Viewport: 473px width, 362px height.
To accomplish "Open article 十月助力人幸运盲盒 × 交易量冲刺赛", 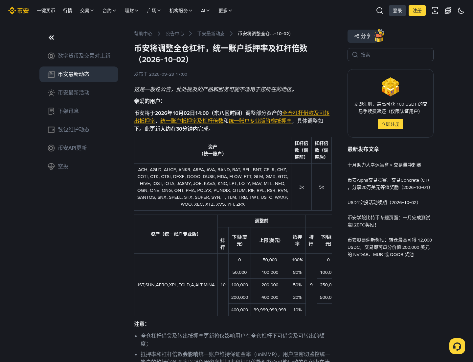I will [384, 165].
